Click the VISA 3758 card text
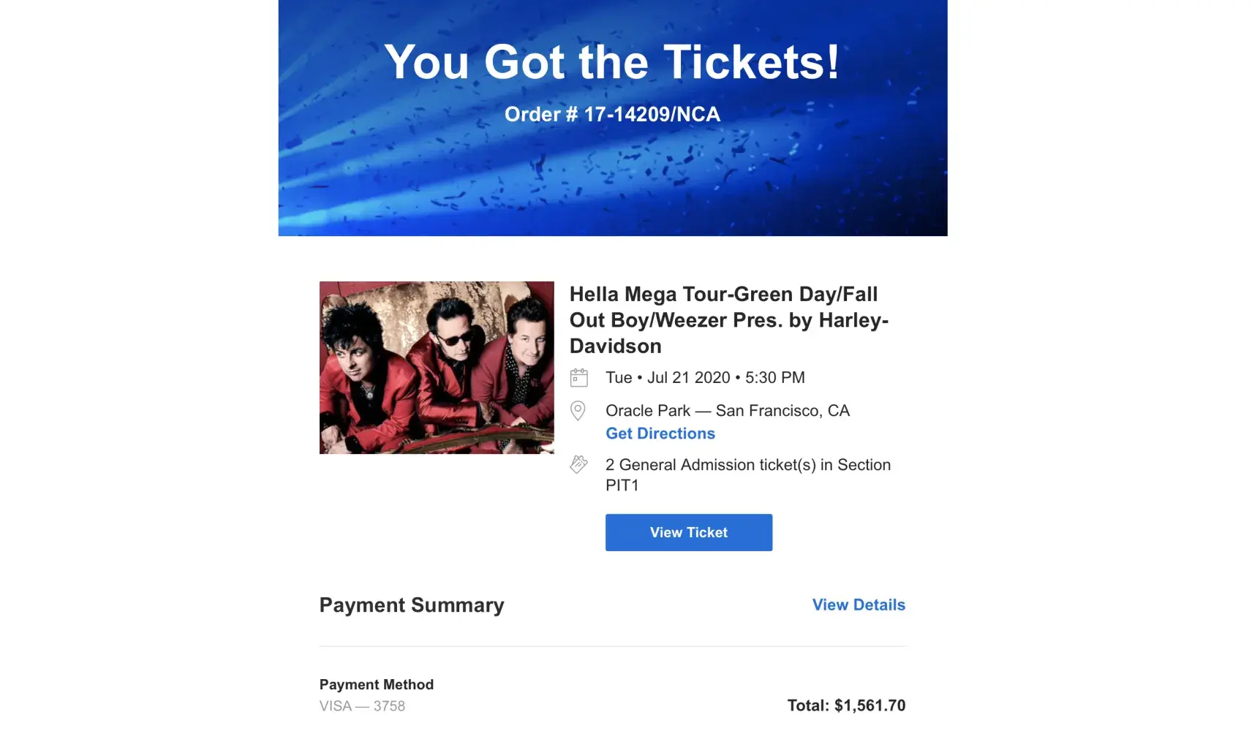The height and width of the screenshot is (731, 1252). click(362, 706)
